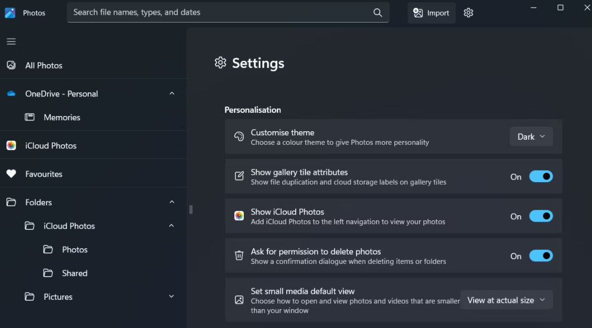Expand the Pictures folder chevron

click(x=171, y=297)
